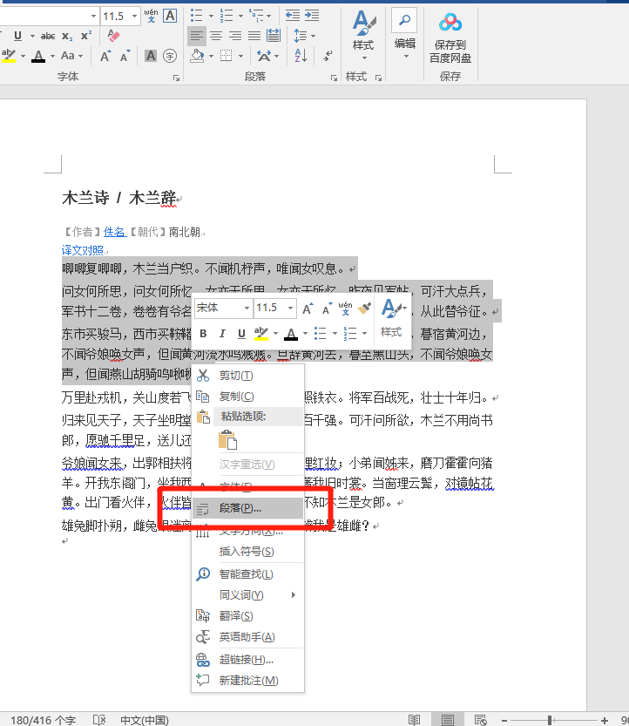Expand the 同义词 submenu arrow
Image resolution: width=629 pixels, height=726 pixels.
tap(294, 595)
